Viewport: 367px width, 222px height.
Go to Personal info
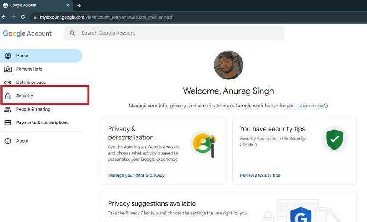click(29, 69)
